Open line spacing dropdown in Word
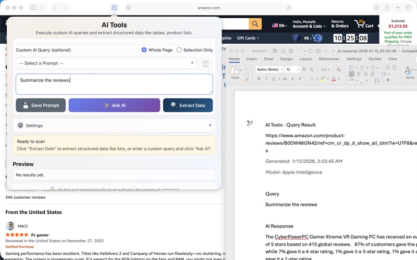Image resolution: width=417 pixels, height=260 pixels. click(x=384, y=74)
